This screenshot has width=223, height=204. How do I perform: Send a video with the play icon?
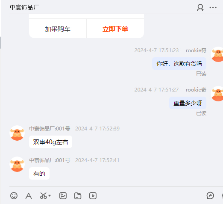pyautogui.click(x=93, y=196)
